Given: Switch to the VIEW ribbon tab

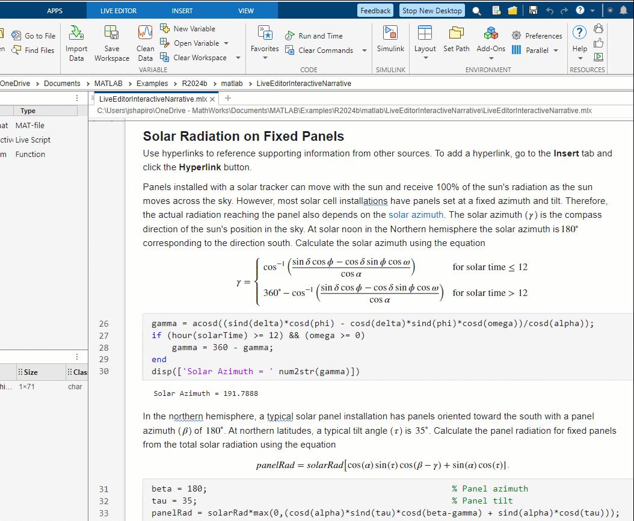Looking at the screenshot, I should click(x=245, y=10).
